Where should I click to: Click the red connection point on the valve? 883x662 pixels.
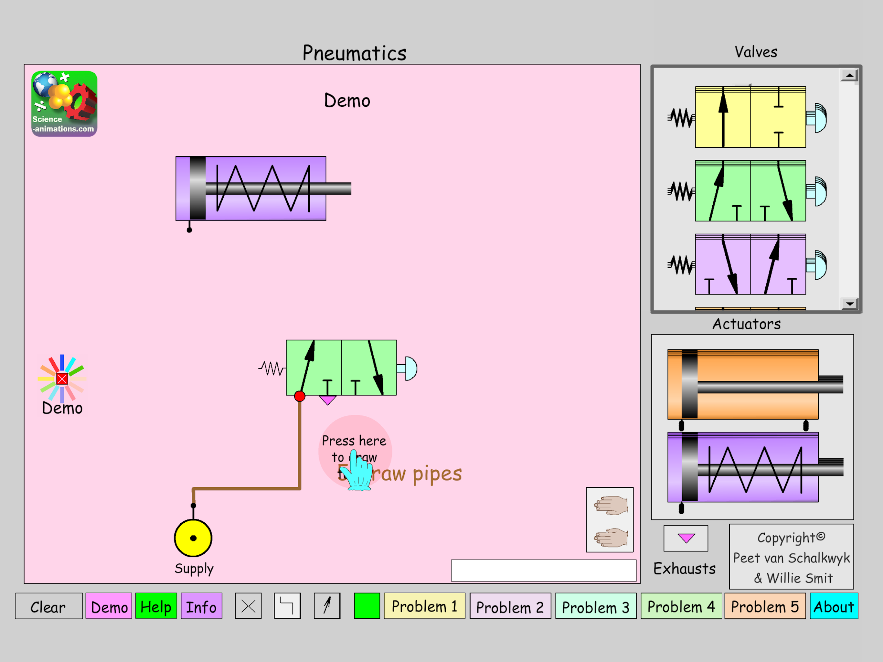[300, 396]
